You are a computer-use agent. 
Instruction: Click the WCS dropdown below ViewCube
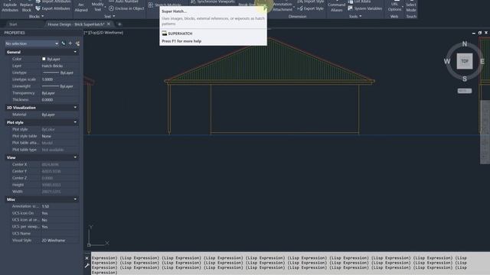pyautogui.click(x=465, y=91)
